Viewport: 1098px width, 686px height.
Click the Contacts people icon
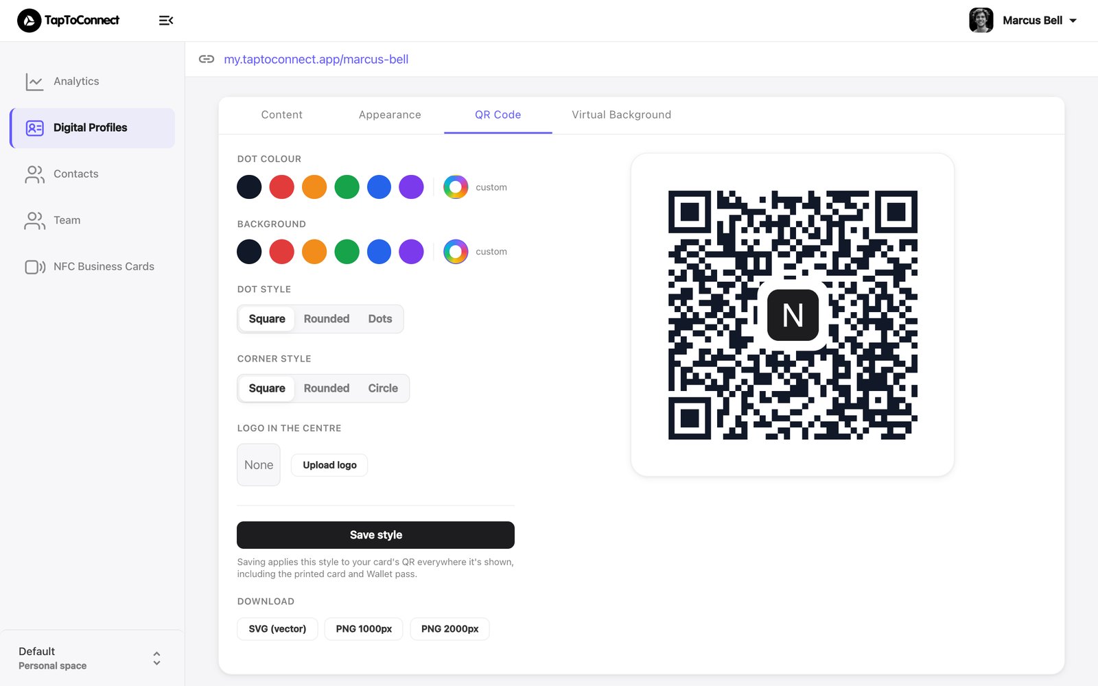click(34, 174)
